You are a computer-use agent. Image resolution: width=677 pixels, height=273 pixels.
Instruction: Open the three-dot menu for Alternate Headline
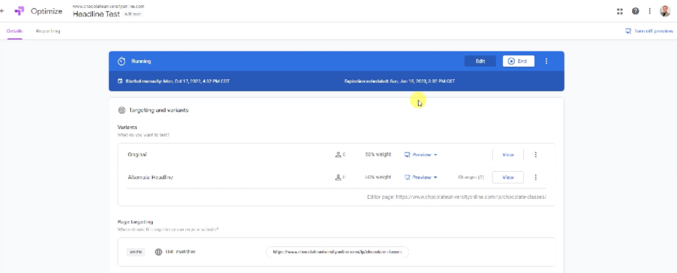point(536,177)
